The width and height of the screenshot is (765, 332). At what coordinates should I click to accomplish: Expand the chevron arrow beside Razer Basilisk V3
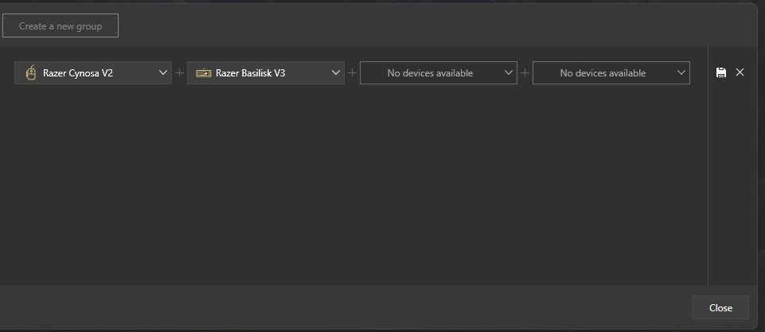click(x=336, y=73)
